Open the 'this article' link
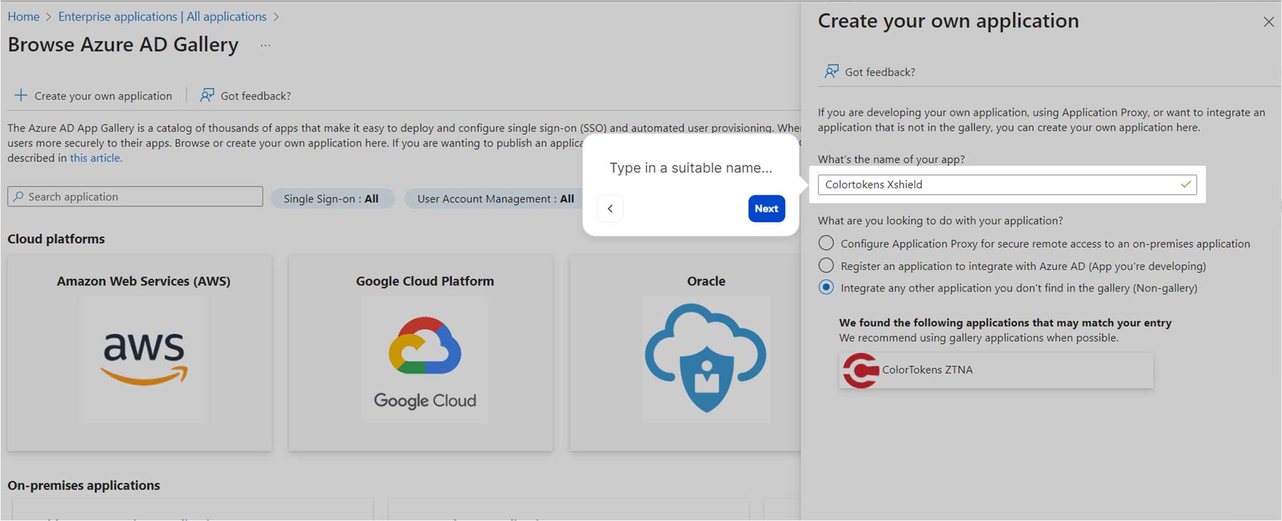1282x521 pixels. coord(95,158)
